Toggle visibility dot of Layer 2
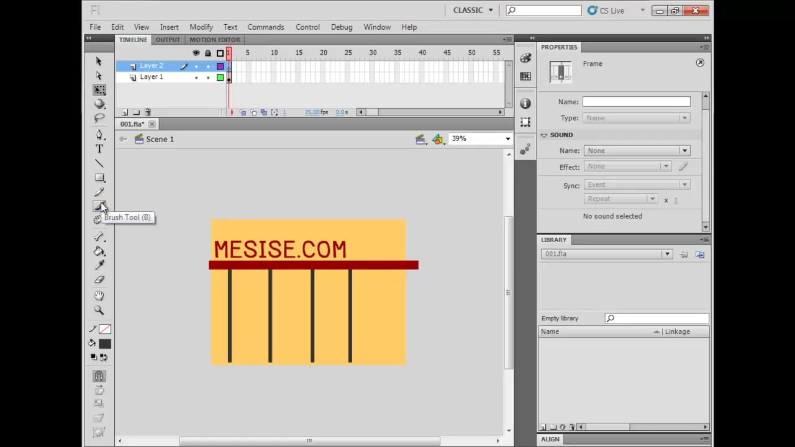This screenshot has width=795, height=447. [x=196, y=66]
